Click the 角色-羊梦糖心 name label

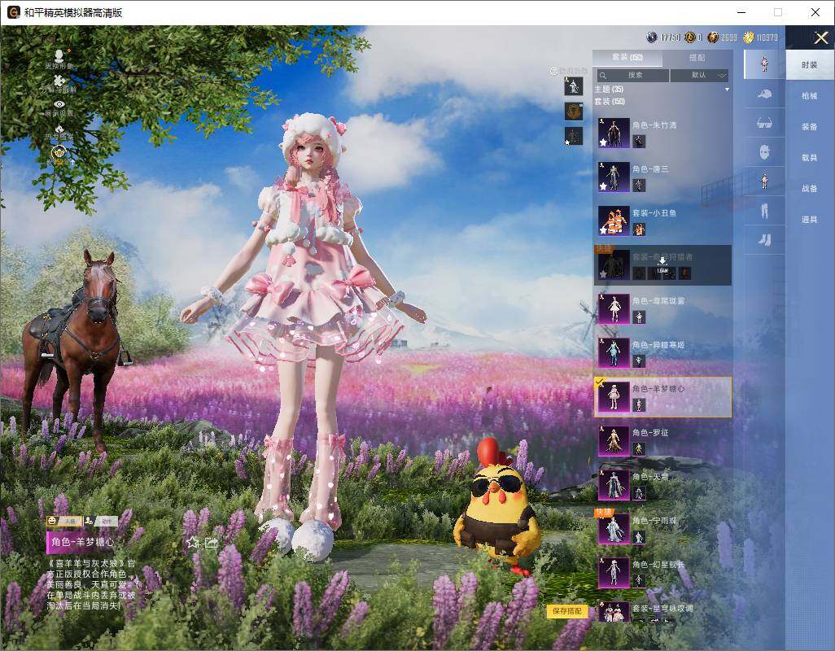pos(82,542)
